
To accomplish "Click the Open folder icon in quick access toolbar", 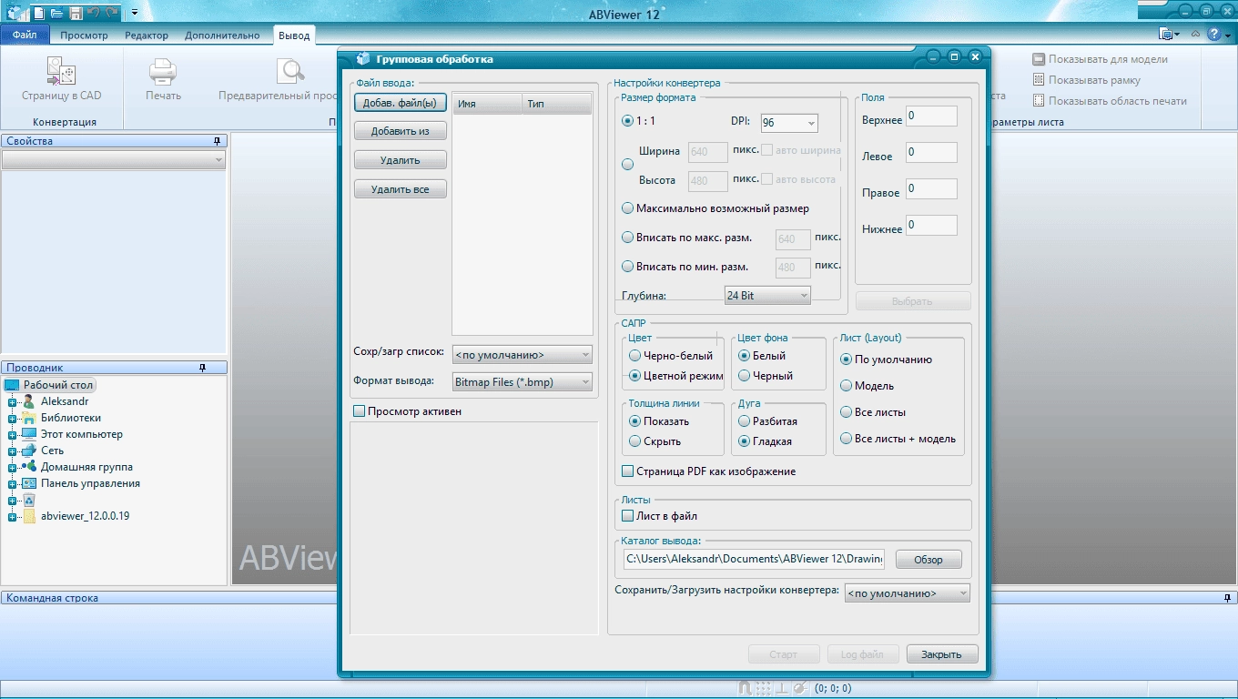I will tap(57, 13).
